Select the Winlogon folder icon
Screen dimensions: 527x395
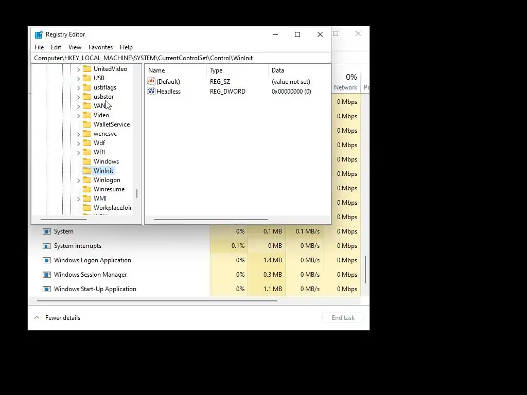click(87, 180)
